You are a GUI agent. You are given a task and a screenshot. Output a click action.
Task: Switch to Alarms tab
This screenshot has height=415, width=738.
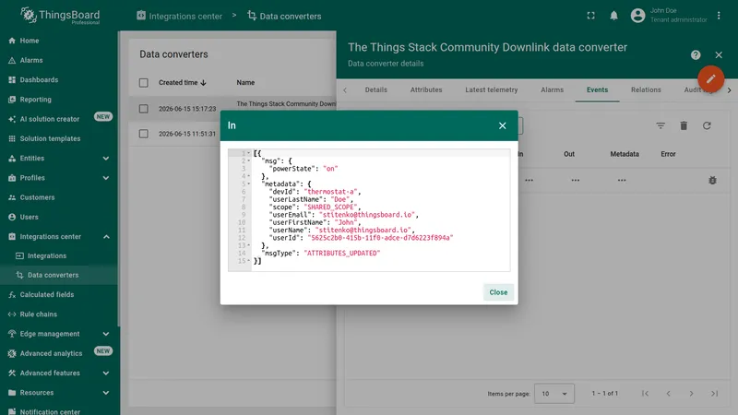pos(552,89)
